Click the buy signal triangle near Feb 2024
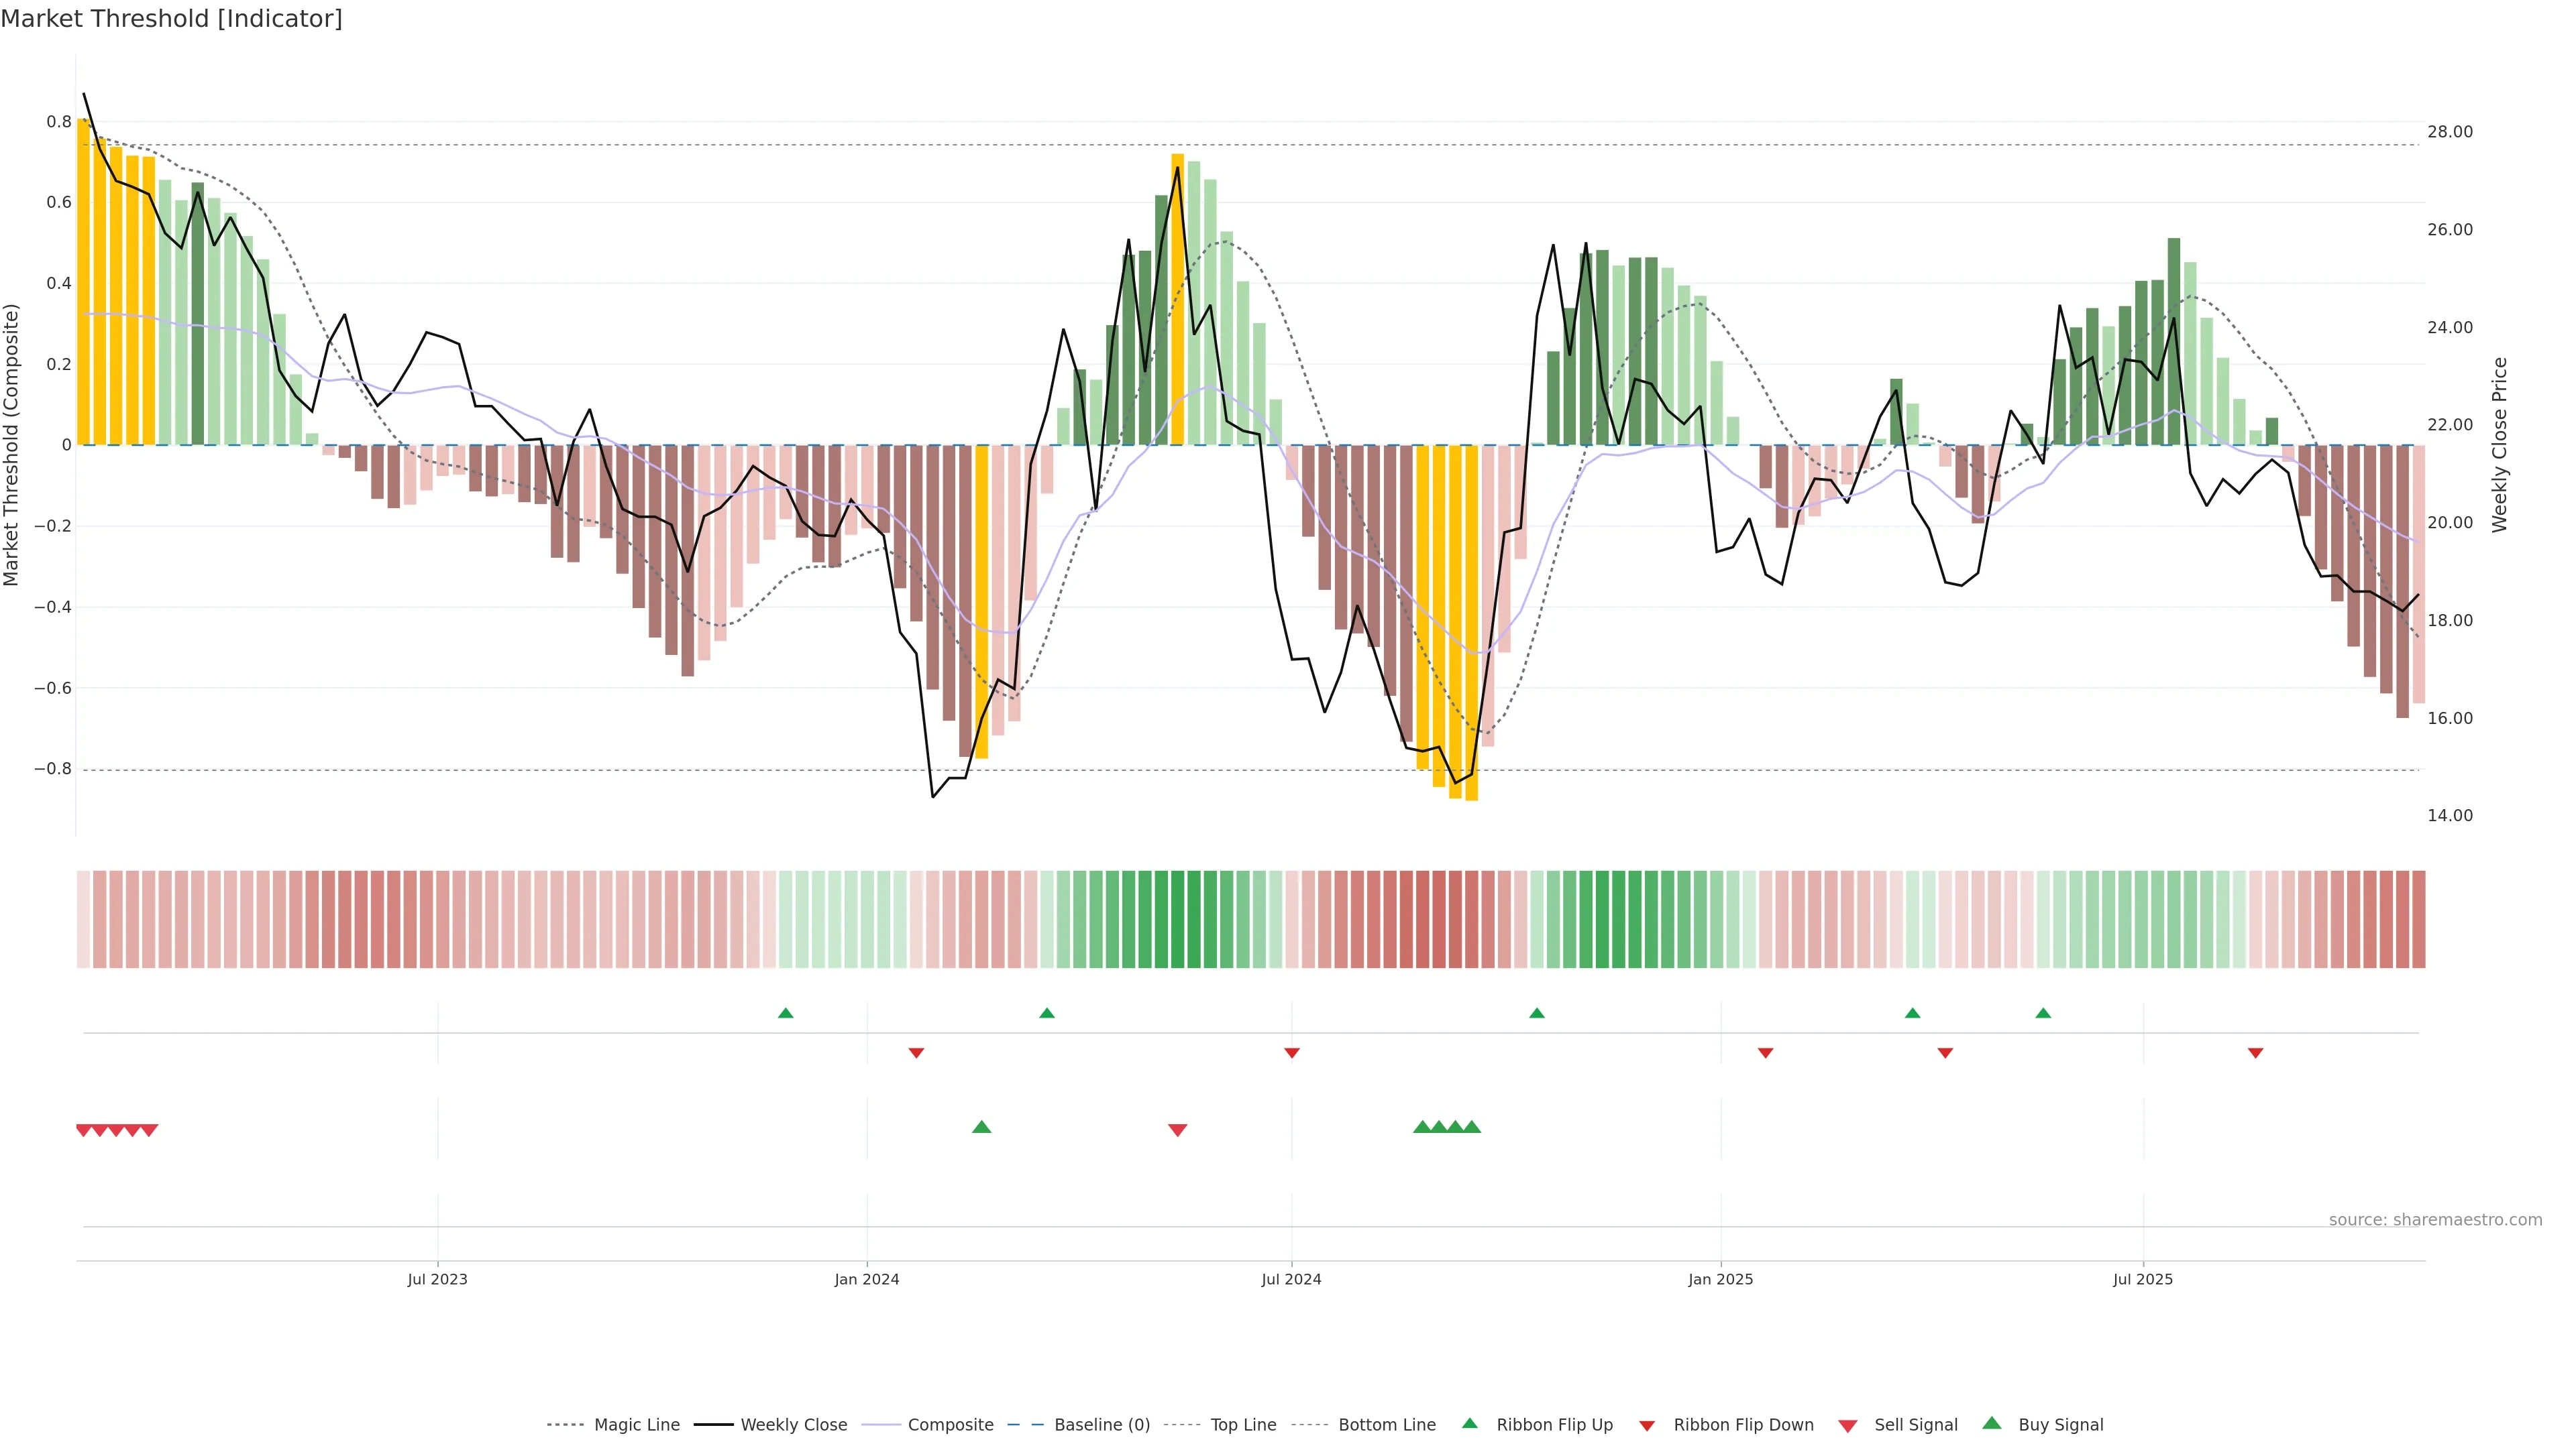This screenshot has width=2576, height=1448. [982, 1127]
